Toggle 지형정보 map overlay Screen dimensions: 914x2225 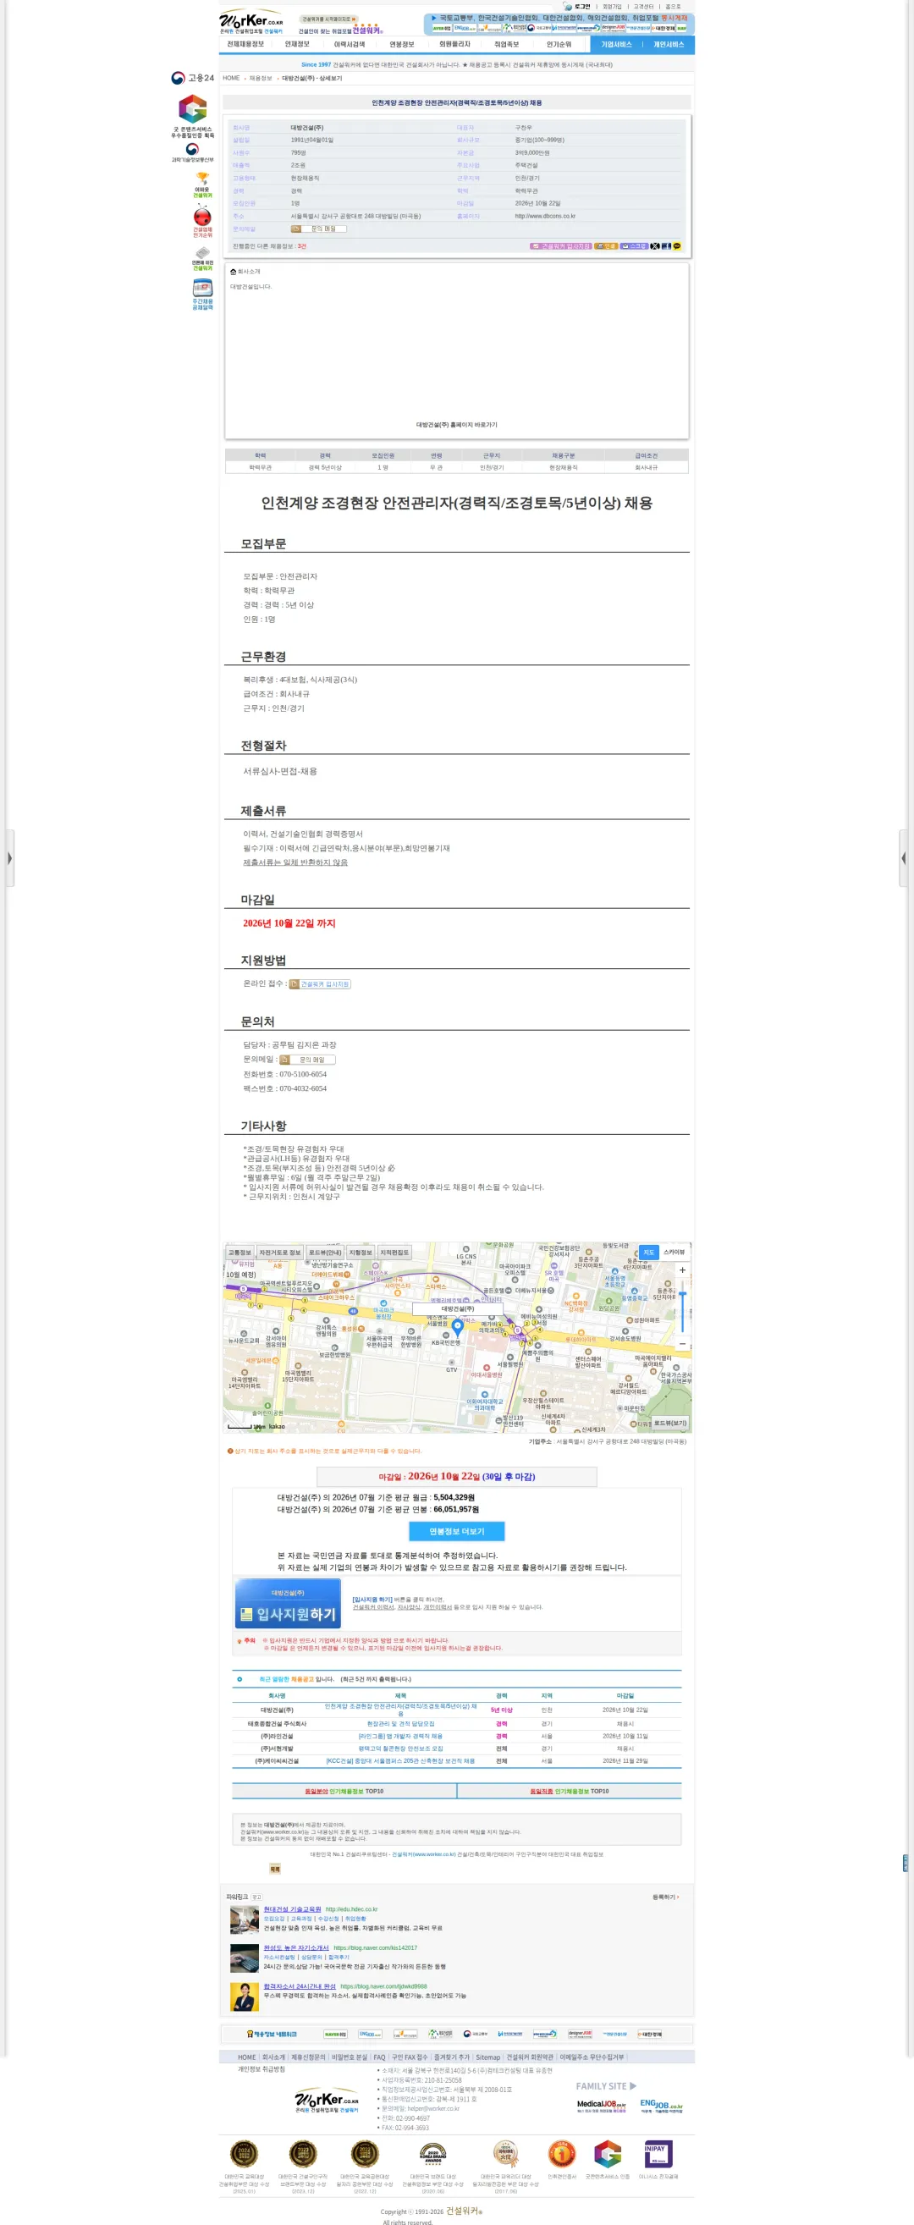[361, 1252]
